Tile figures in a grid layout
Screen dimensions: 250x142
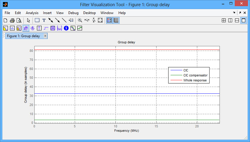224,20
